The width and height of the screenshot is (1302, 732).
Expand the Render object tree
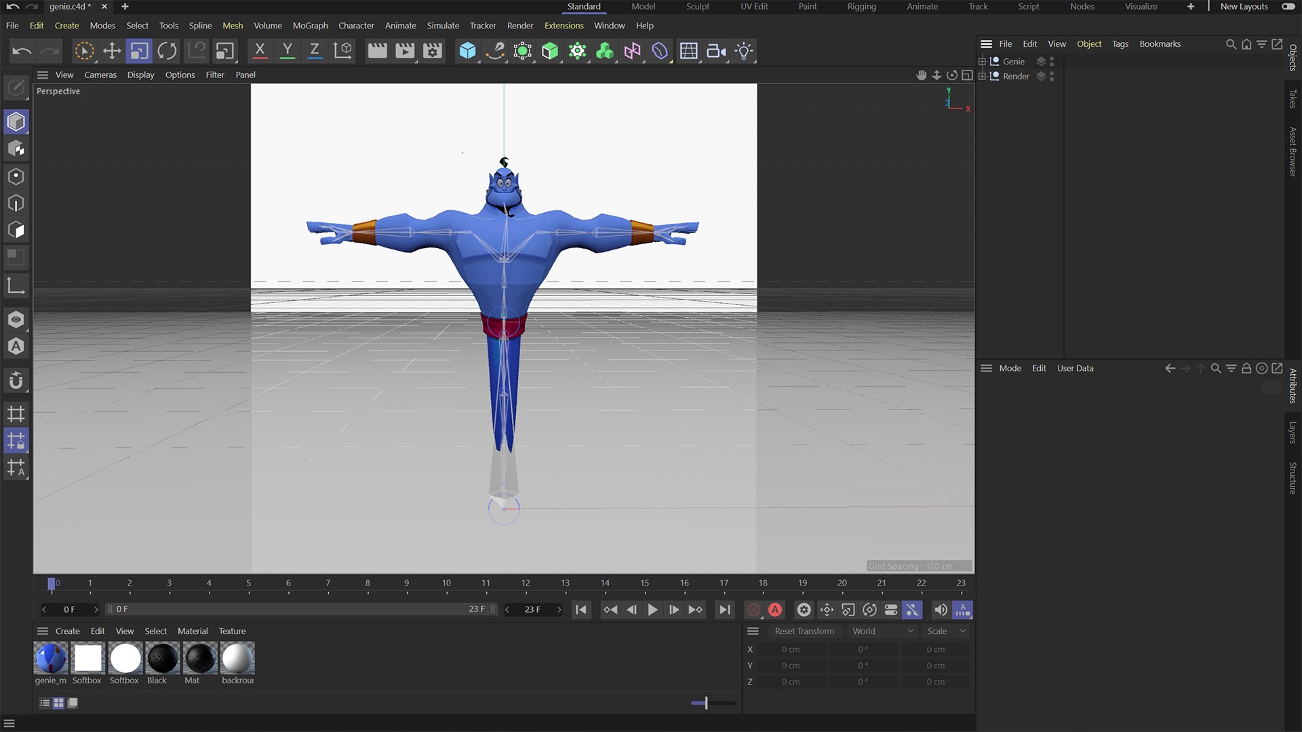982,77
